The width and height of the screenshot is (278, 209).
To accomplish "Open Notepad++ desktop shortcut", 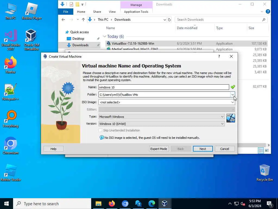I will point(11,92).
